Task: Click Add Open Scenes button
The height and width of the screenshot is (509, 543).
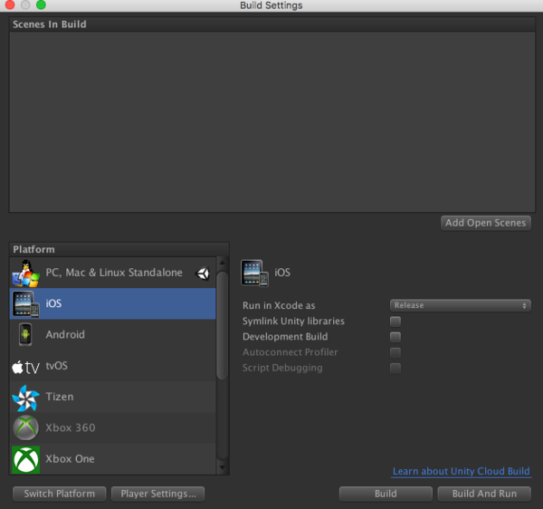Action: (x=485, y=223)
